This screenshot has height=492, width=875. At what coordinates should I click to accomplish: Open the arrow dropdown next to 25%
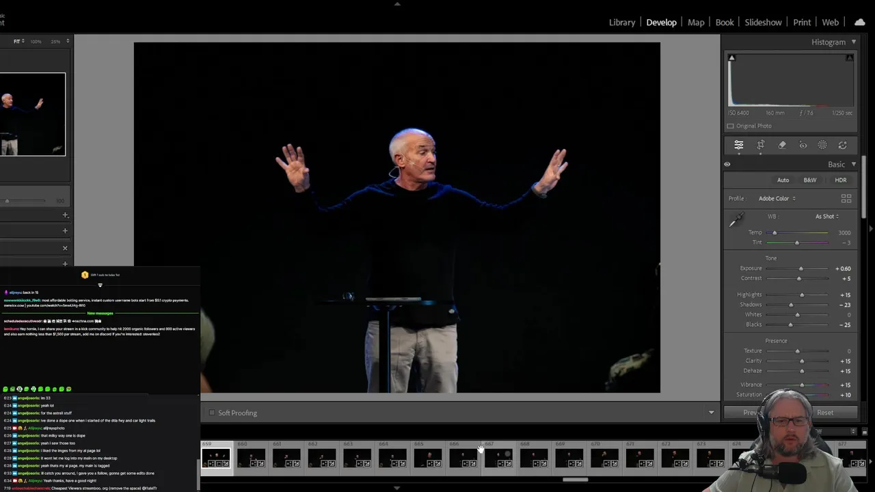click(x=67, y=42)
